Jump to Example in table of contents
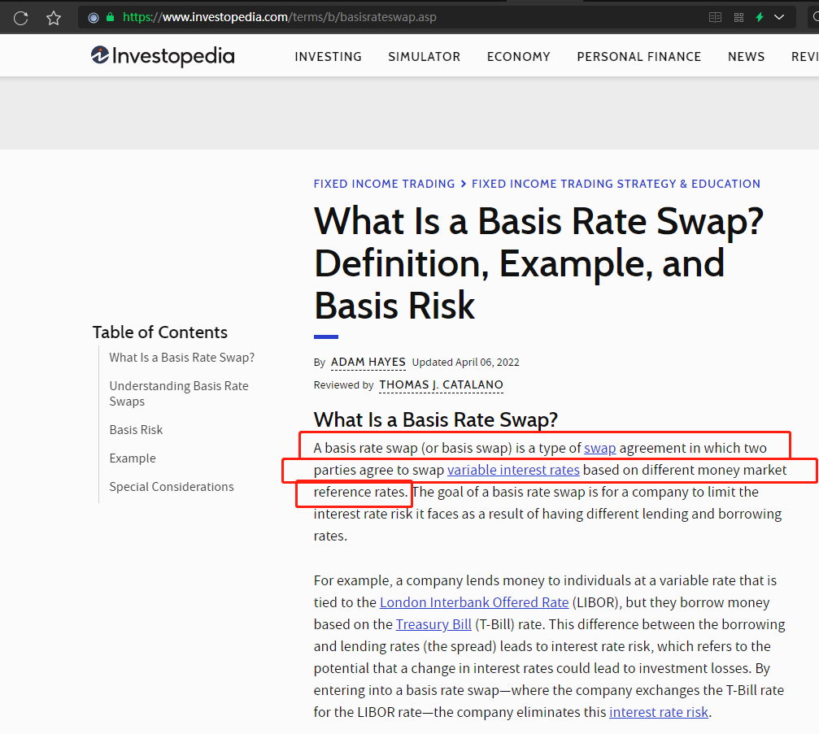 point(133,458)
